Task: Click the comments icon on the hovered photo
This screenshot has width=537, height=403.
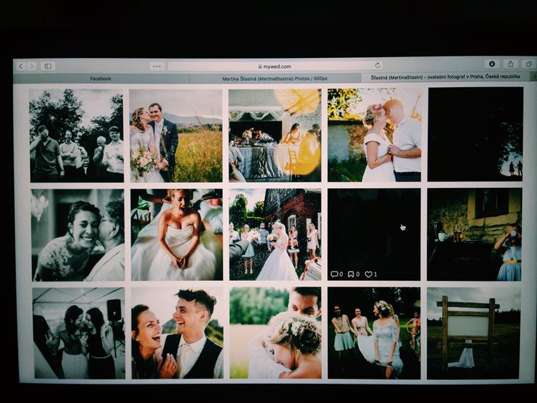Action: (x=336, y=274)
